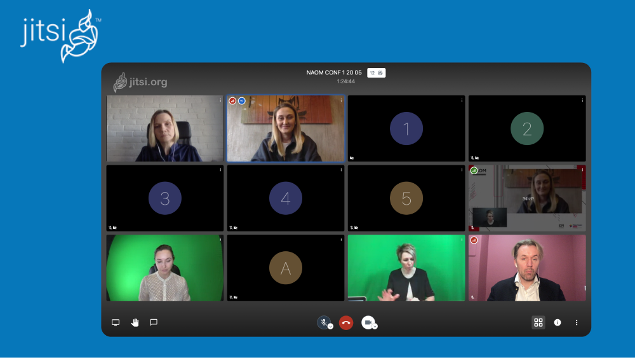Expand audio settings arrow beside microphone
635x358 pixels.
pos(331,326)
